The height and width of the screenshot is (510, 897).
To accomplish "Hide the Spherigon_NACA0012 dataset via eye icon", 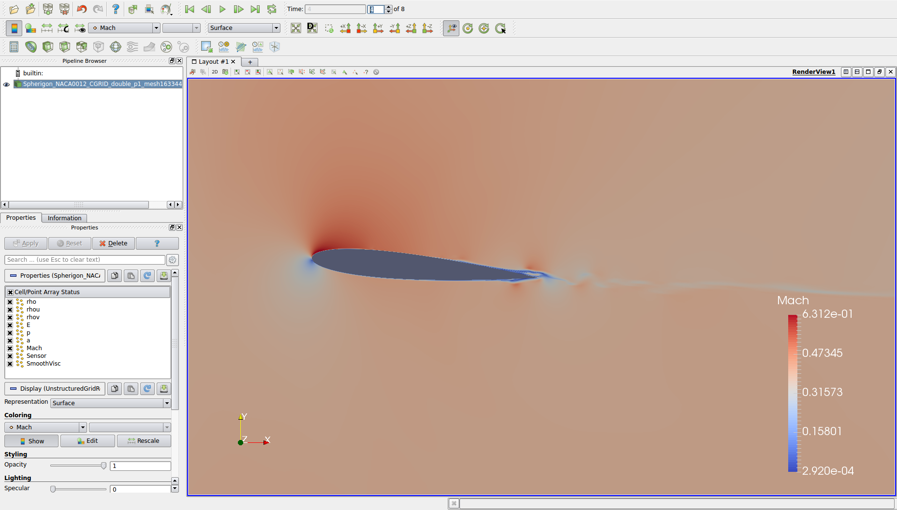I will click(x=6, y=84).
